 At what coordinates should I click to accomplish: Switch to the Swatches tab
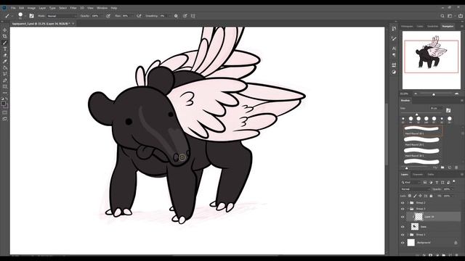click(432, 26)
